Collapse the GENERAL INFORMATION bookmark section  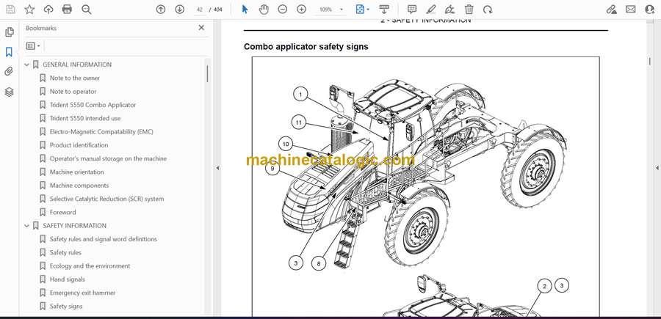coord(27,65)
